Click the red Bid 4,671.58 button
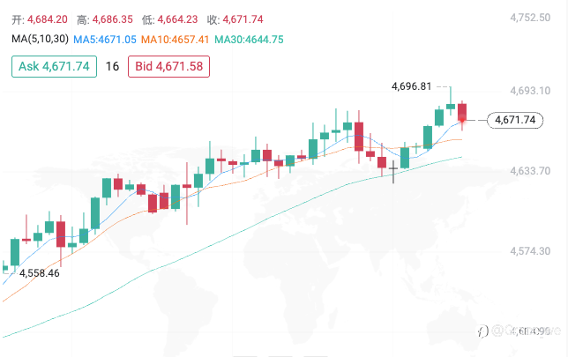The height and width of the screenshot is (357, 568). [x=168, y=67]
